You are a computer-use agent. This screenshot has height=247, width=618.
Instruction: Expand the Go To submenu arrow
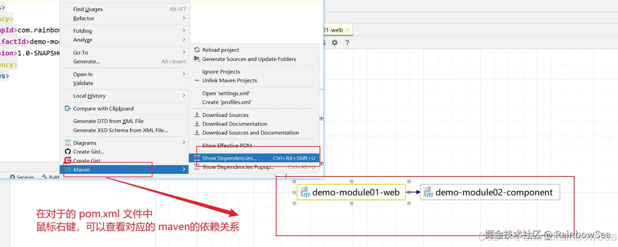[184, 52]
